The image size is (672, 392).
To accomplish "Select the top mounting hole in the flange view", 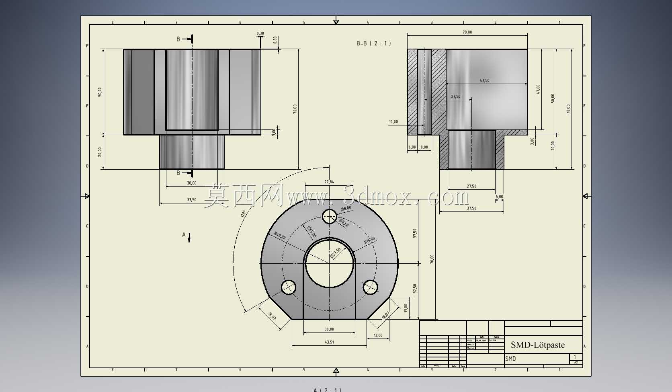I will click(x=330, y=216).
